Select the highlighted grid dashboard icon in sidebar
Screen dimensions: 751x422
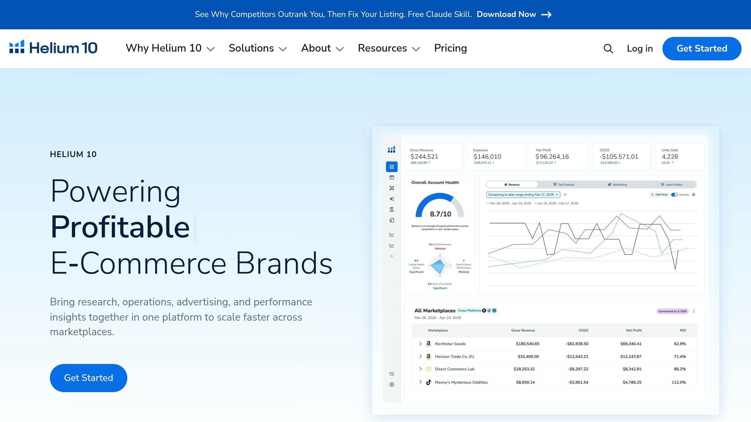392,167
